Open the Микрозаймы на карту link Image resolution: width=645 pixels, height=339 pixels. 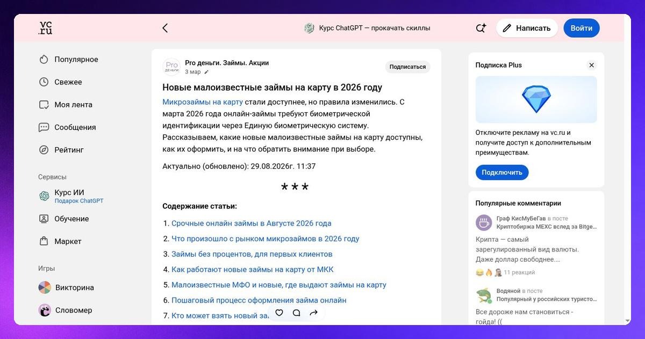(x=203, y=102)
